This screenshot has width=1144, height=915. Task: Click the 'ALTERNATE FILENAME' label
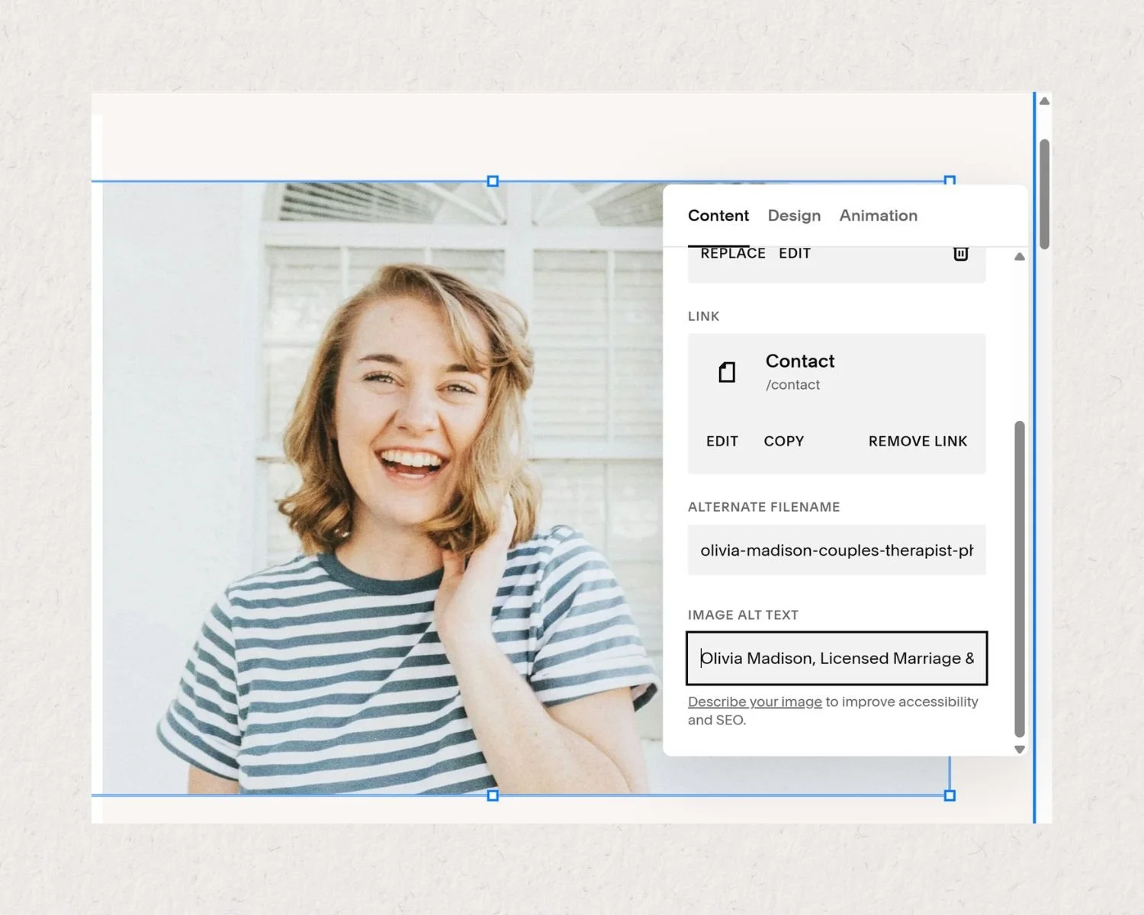click(x=763, y=507)
